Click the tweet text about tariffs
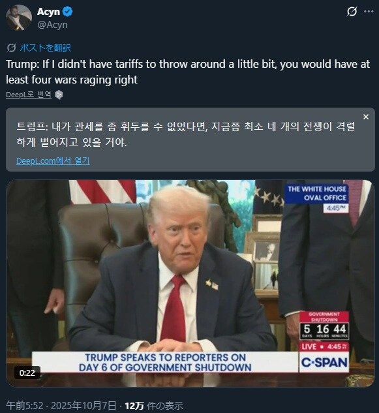The height and width of the screenshot is (413, 379). tap(188, 72)
